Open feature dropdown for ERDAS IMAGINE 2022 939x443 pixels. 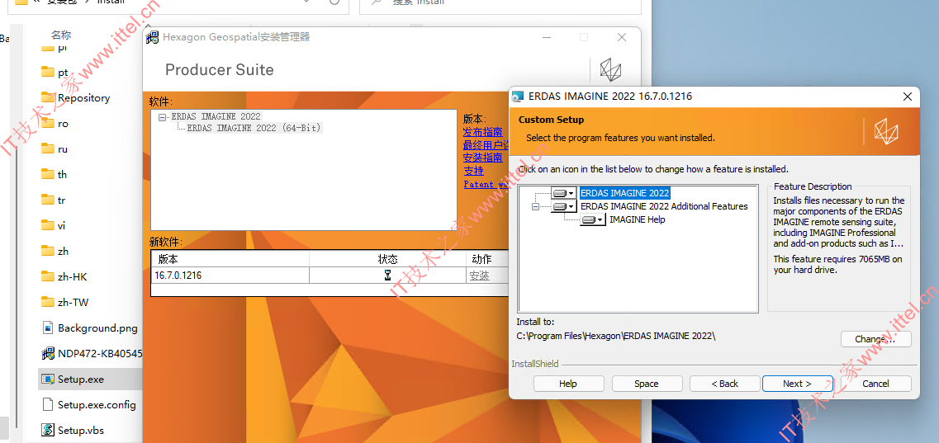tap(563, 193)
